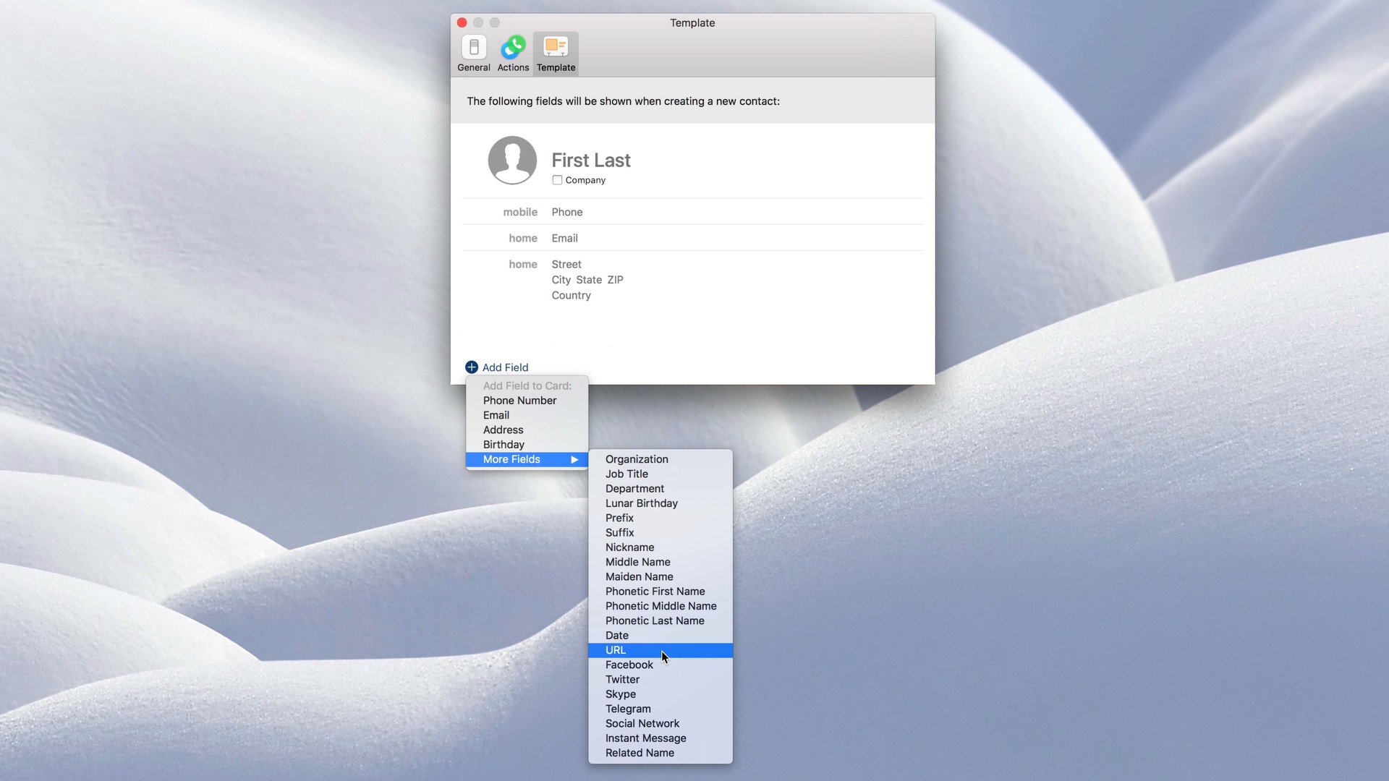Click the red close window button
The width and height of the screenshot is (1389, 781).
(462, 22)
